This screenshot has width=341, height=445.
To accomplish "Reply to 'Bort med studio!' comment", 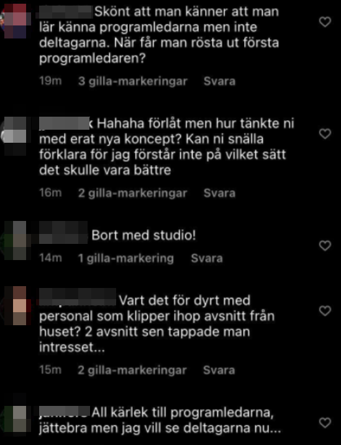I will [x=207, y=258].
